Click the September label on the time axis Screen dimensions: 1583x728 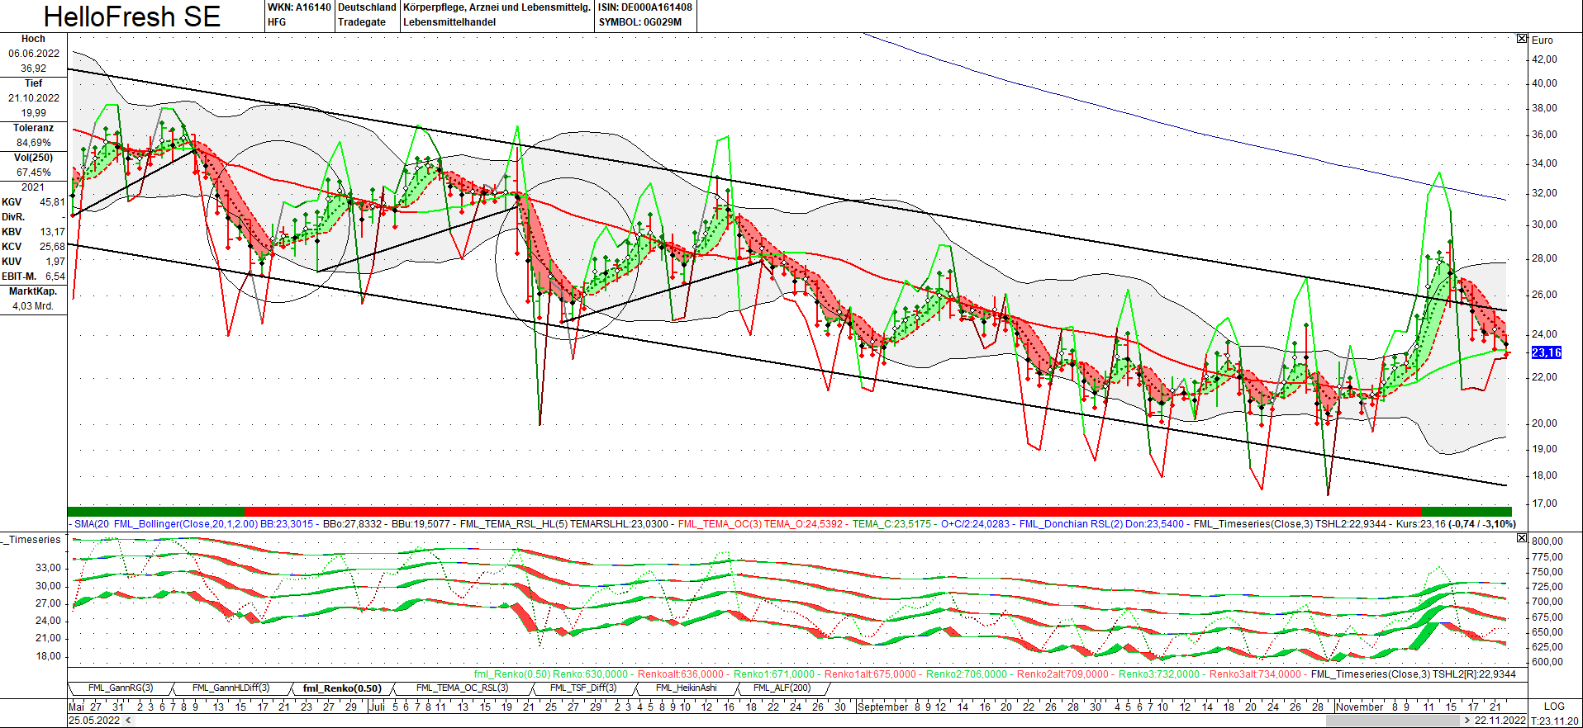point(882,707)
